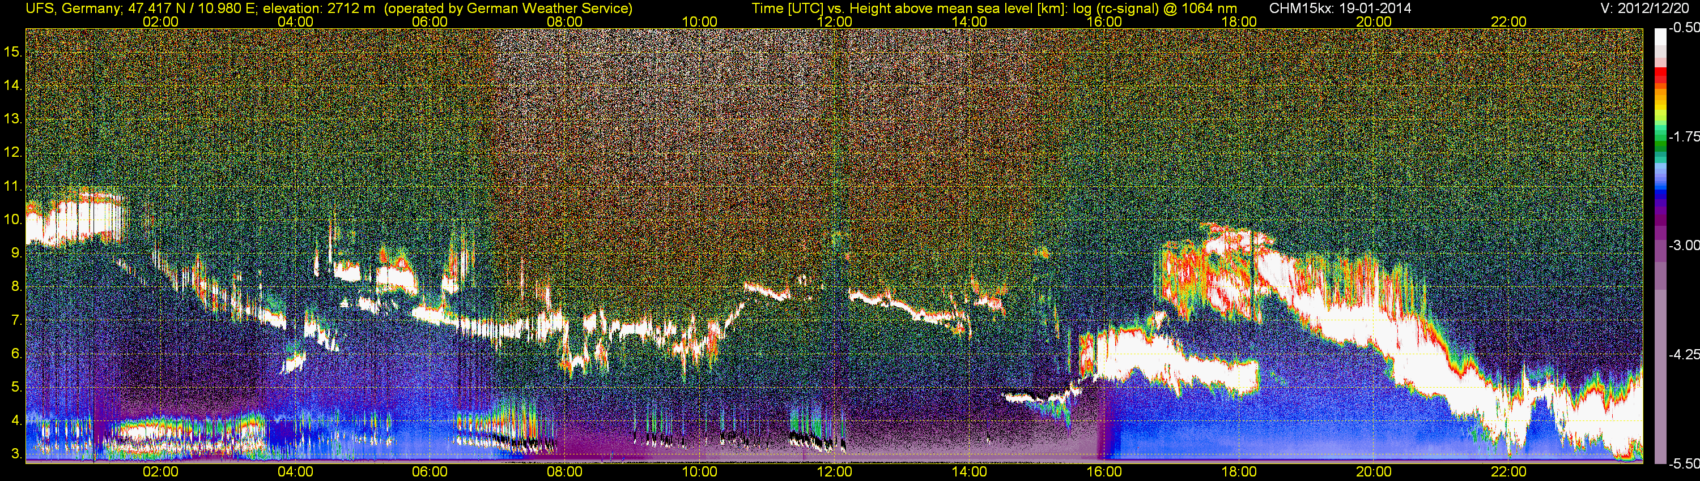Click the station title 'UFS, Germany; 47.417 N / 10.980 E'
Image resolution: width=1700 pixels, height=481 pixels.
pos(141,8)
